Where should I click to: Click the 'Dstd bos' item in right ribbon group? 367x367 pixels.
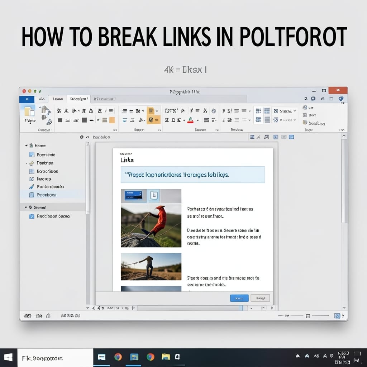click(314, 123)
